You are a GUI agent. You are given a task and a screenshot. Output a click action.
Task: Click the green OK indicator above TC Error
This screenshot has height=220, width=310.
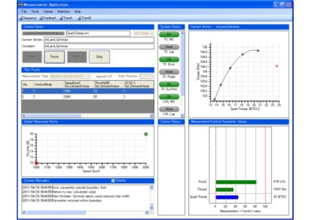(169, 59)
